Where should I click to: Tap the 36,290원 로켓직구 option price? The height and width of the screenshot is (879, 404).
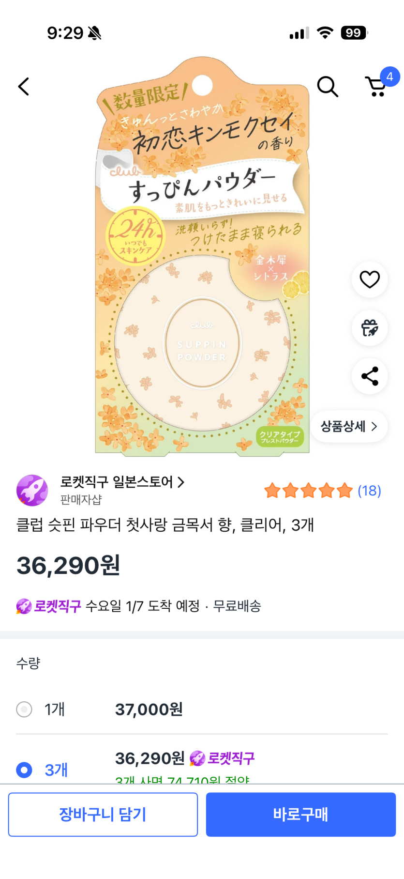tap(184, 758)
